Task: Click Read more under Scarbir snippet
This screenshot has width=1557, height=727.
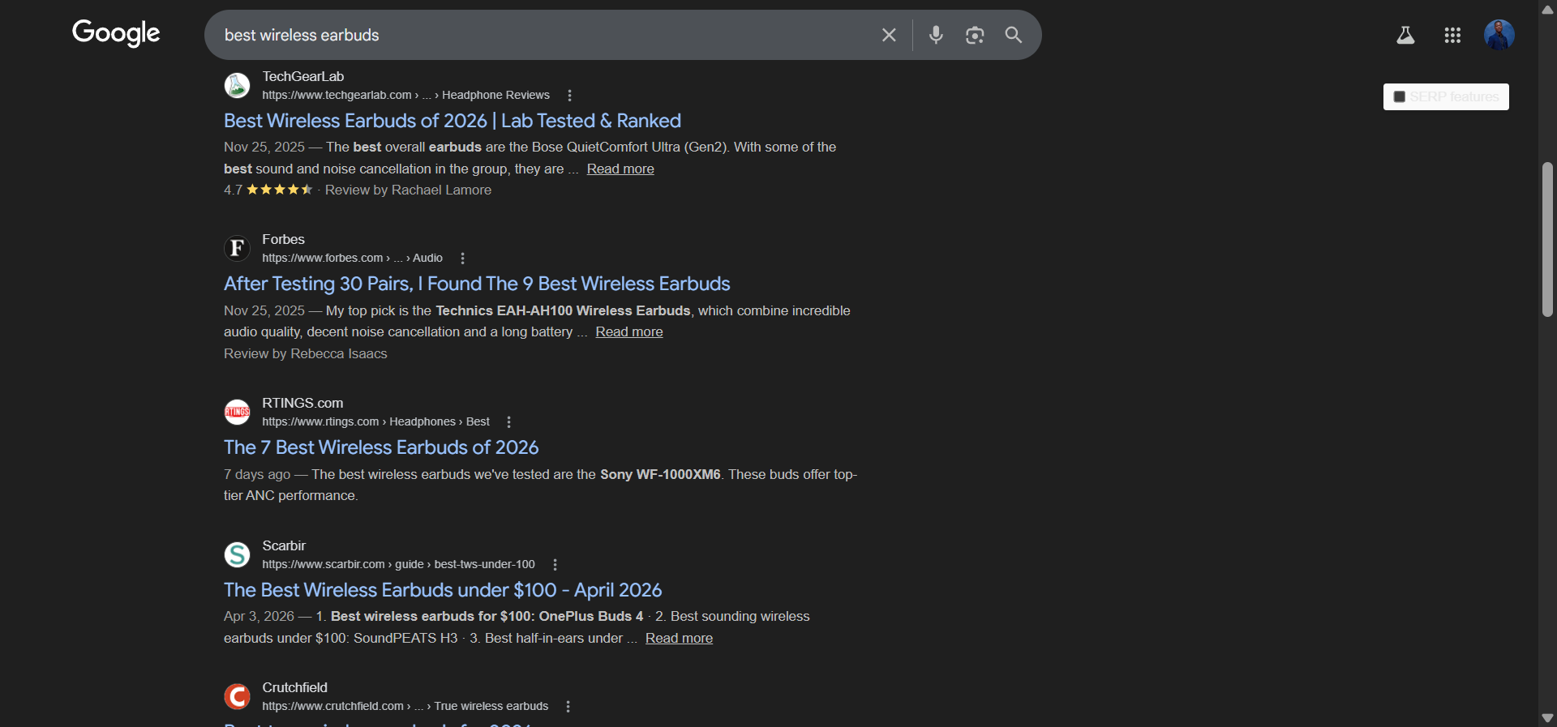Action: pyautogui.click(x=679, y=639)
